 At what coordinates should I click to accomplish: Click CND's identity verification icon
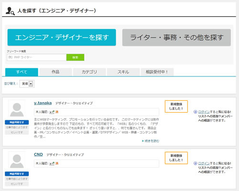[x=52, y=163]
